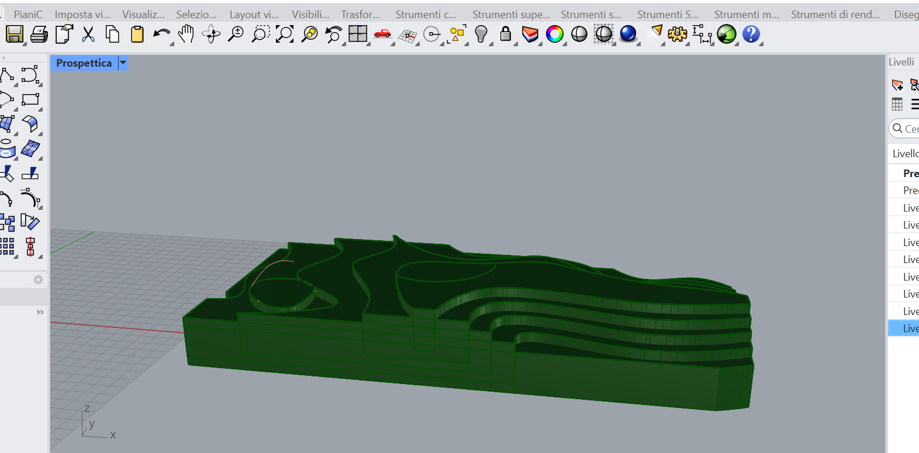Image resolution: width=919 pixels, height=453 pixels.
Task: Click the Undo arrow icon
Action: click(161, 35)
